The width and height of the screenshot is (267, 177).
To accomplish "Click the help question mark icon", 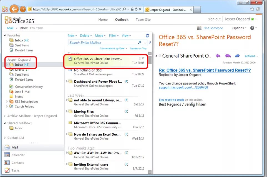I will tap(252, 28).
